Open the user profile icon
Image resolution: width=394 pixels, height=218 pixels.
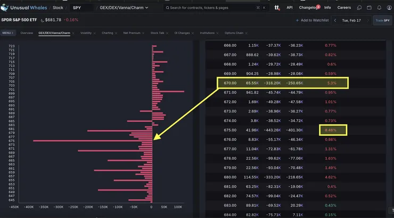pyautogui.click(x=389, y=8)
